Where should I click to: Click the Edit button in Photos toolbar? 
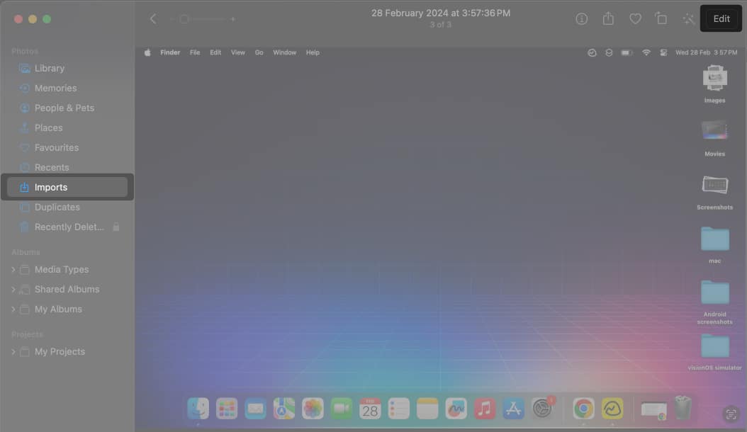click(x=721, y=18)
